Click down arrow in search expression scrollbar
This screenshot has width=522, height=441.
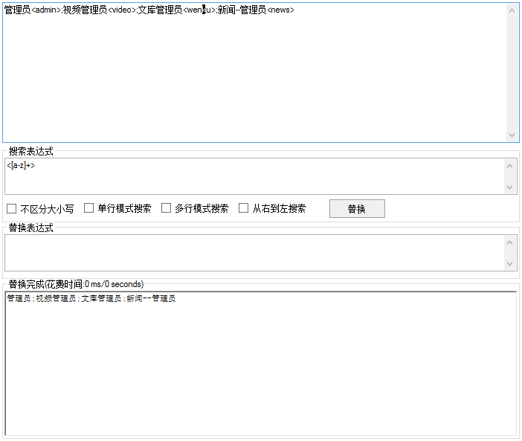coord(509,187)
